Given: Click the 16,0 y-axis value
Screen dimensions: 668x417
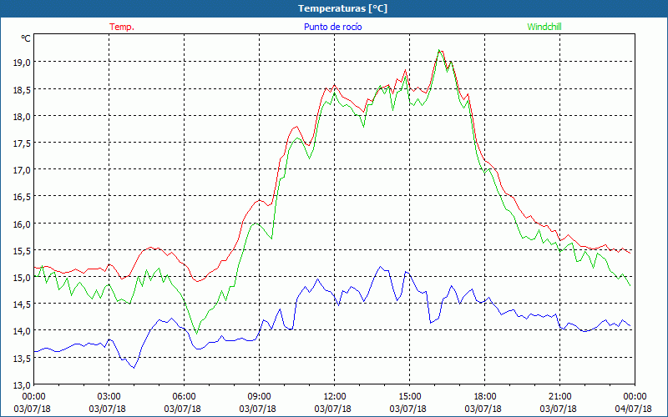Looking at the screenshot, I should click(22, 224).
